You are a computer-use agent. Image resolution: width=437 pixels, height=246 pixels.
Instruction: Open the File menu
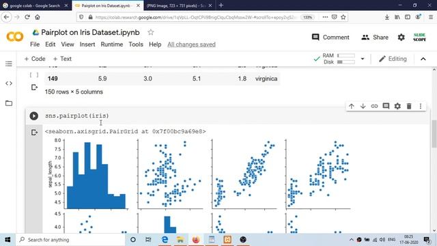tap(35, 44)
